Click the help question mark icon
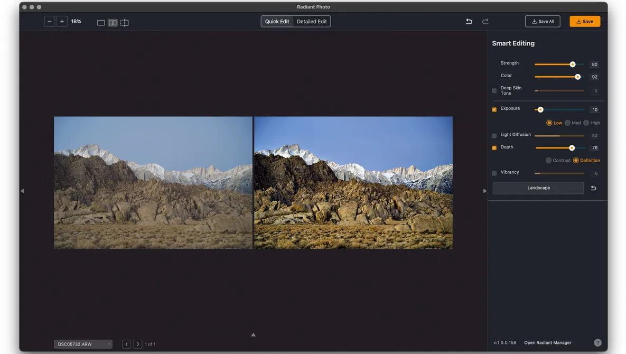Screen dimensions: 626x354 (597, 342)
